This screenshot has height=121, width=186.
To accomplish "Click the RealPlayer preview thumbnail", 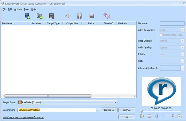I will (161, 91).
